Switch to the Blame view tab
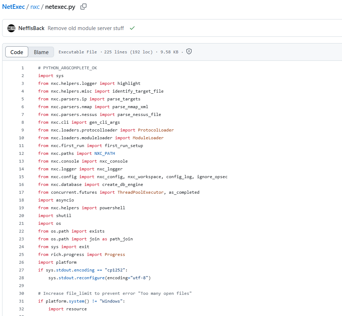Image resolution: width=342 pixels, height=316 pixels. tap(41, 52)
